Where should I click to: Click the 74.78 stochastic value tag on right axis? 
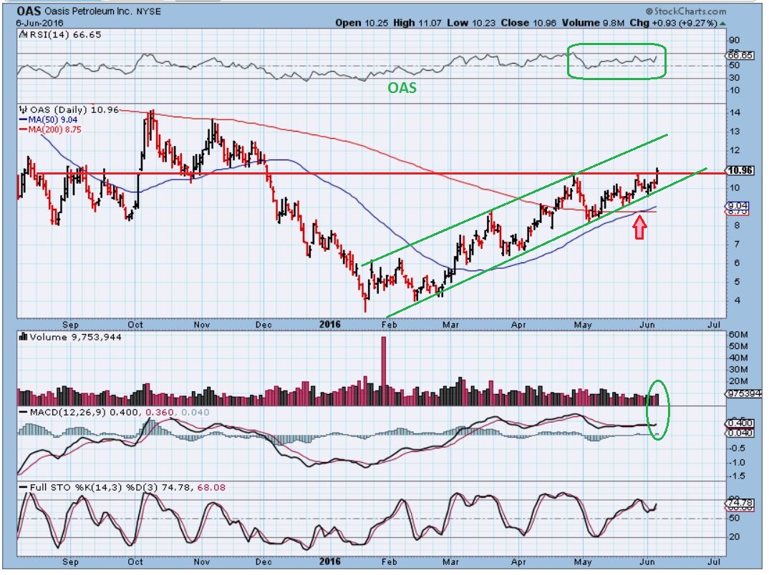pyautogui.click(x=740, y=503)
